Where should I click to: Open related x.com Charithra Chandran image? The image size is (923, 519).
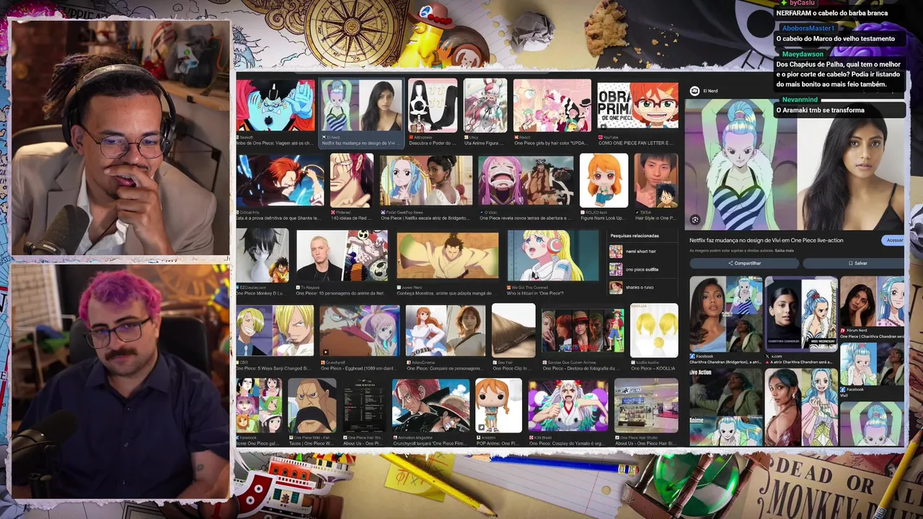pos(802,314)
